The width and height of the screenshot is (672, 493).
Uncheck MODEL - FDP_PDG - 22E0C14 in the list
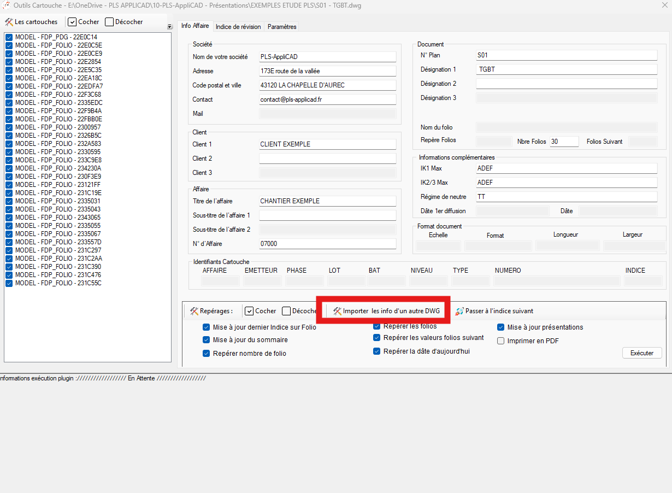9,37
